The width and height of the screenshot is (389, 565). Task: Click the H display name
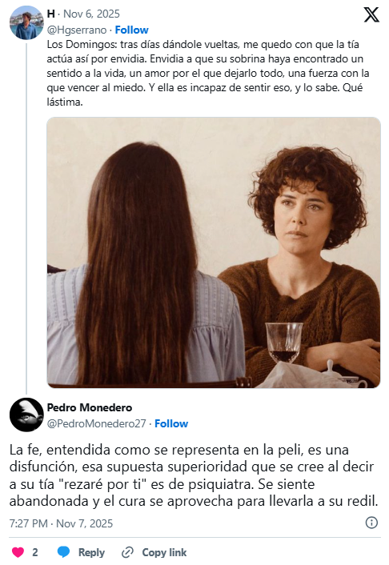point(51,14)
